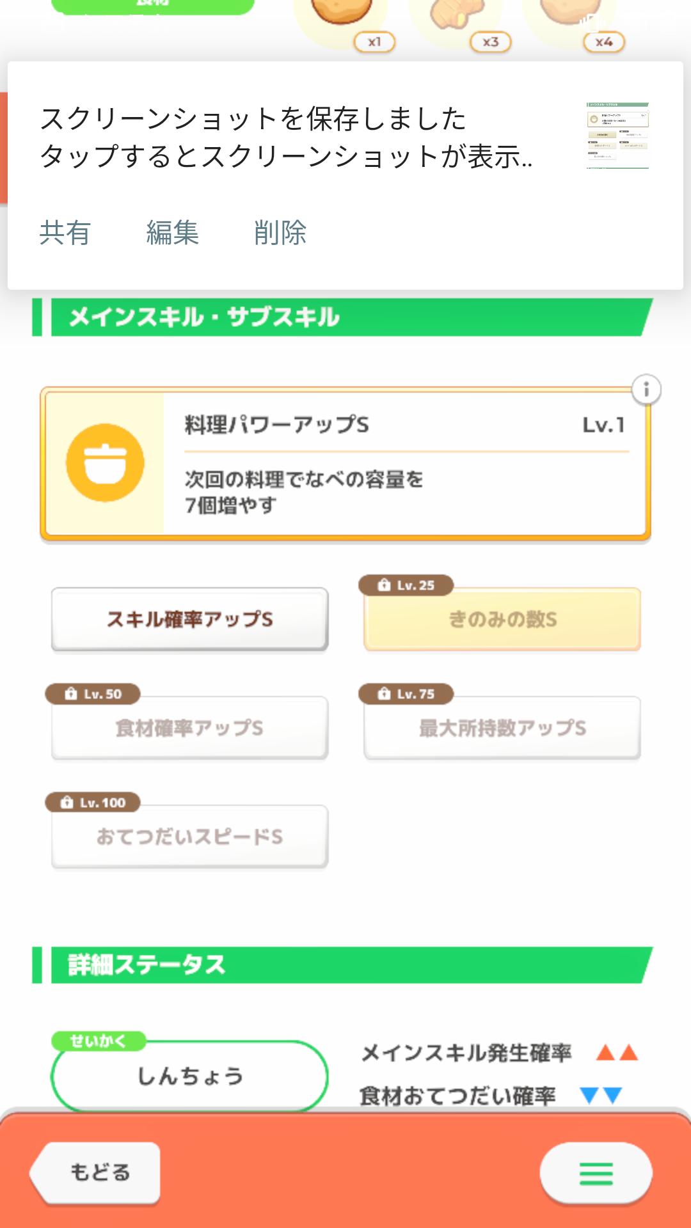Viewport: 691px width, 1228px height.
Task: Tap the locked おてつだいスピードS sub skill
Action: coord(190,837)
